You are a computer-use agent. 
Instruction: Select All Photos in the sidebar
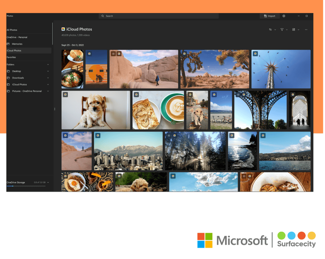pyautogui.click(x=12, y=30)
